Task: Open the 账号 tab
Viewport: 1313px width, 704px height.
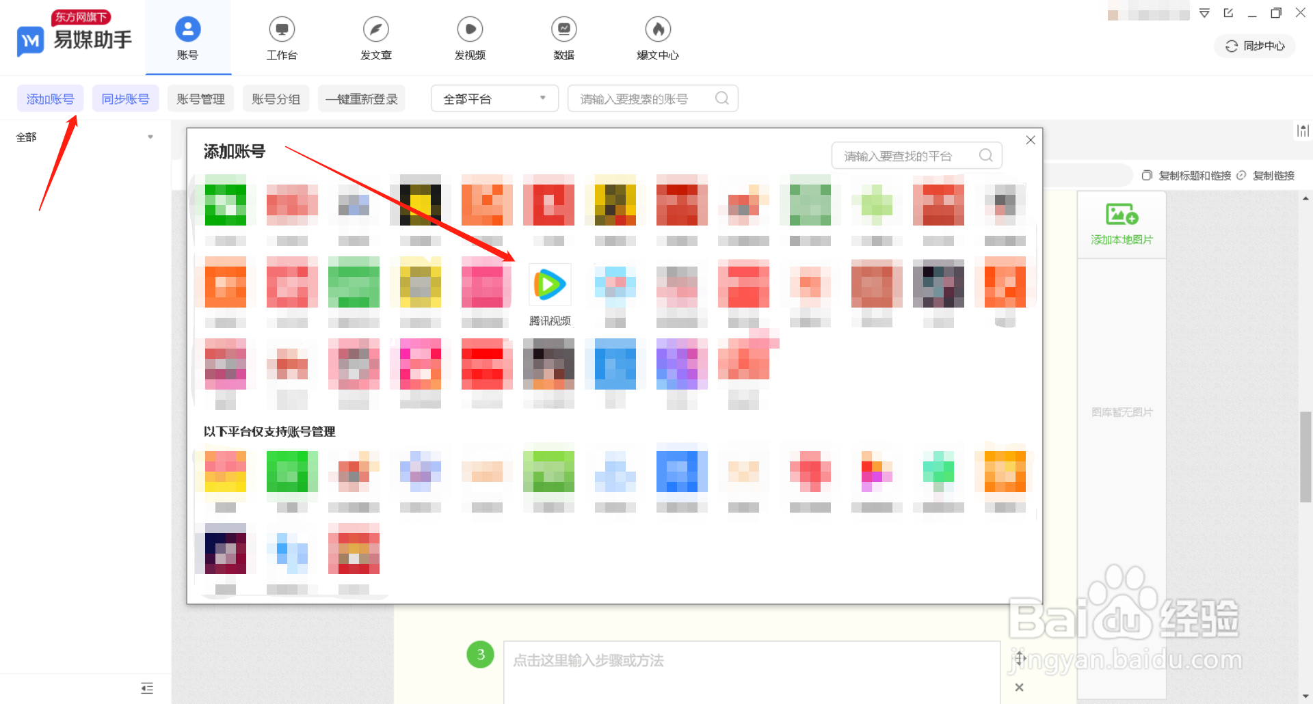Action: pos(188,38)
